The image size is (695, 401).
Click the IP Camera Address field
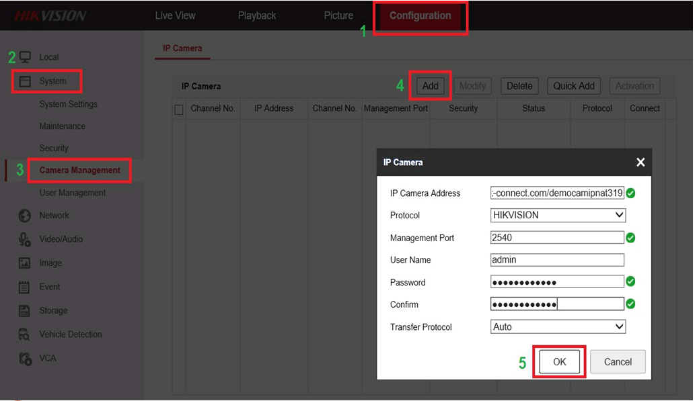coord(557,193)
